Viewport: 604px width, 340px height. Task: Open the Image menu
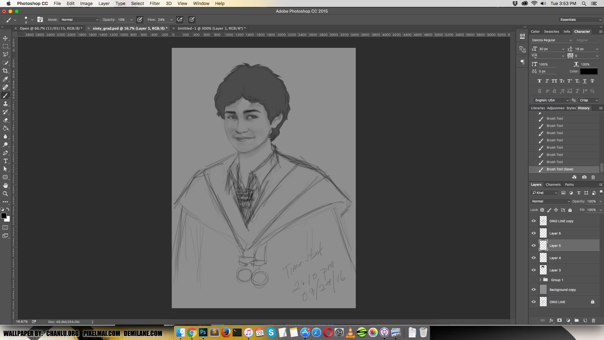coord(86,3)
